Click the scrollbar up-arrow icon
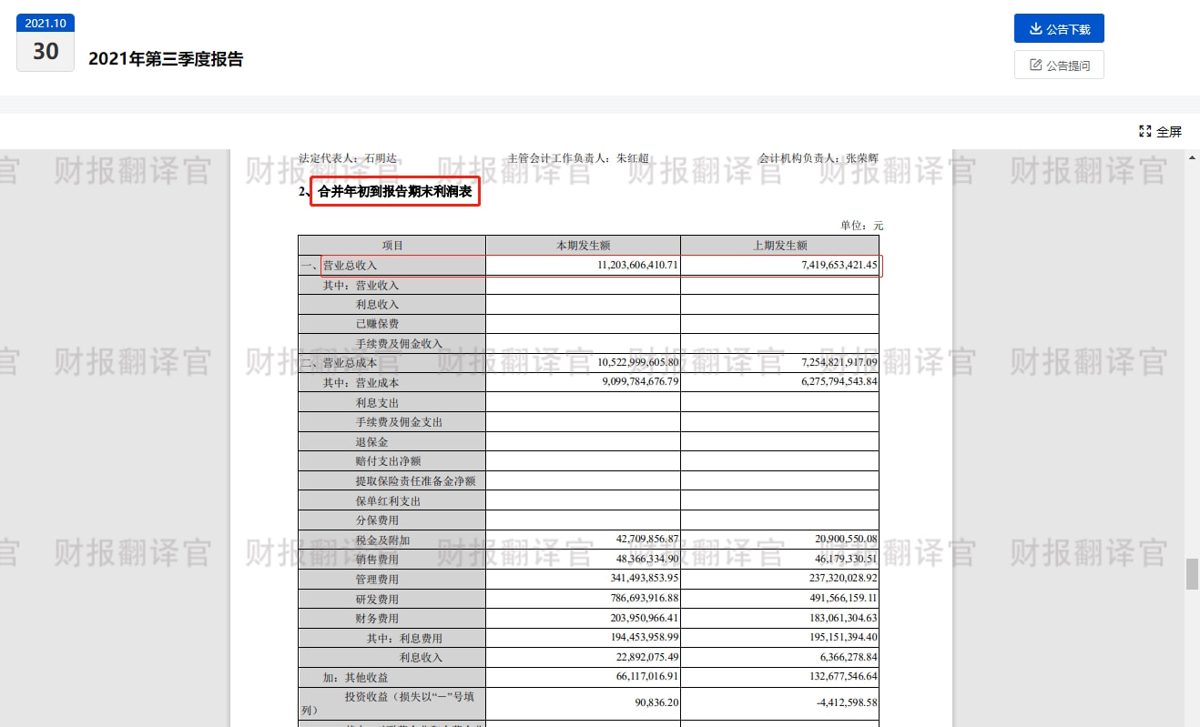 pos(1193,157)
